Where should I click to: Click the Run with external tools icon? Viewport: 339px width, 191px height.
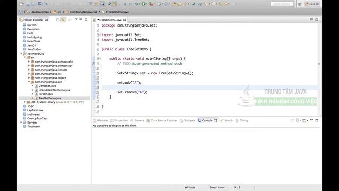tap(150, 4)
